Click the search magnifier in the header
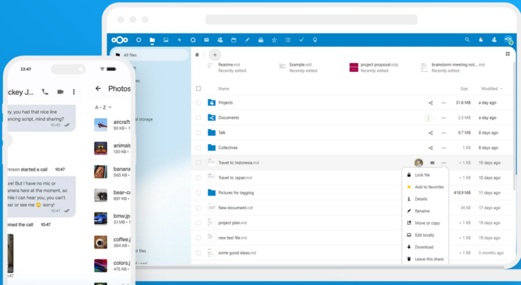The height and width of the screenshot is (285, 521). 467,40
